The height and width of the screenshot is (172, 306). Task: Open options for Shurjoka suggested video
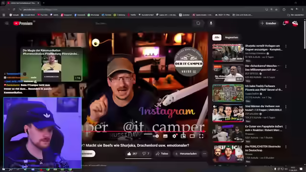[x=286, y=46]
